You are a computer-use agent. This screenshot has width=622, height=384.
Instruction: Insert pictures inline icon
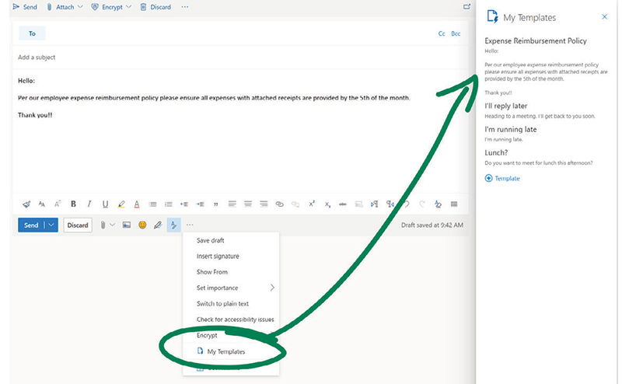click(x=127, y=225)
